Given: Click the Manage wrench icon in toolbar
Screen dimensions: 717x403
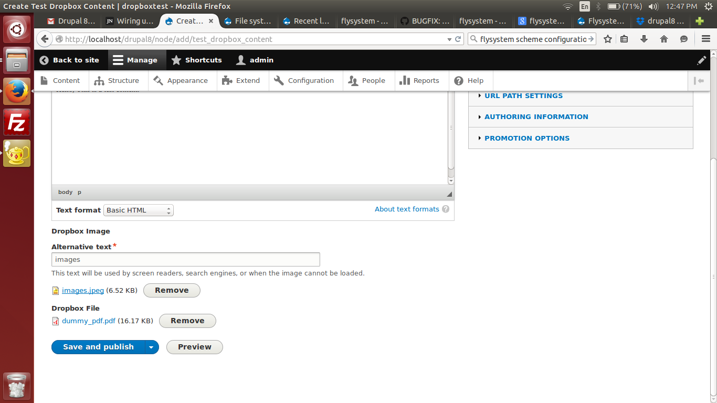Looking at the screenshot, I should click(119, 60).
